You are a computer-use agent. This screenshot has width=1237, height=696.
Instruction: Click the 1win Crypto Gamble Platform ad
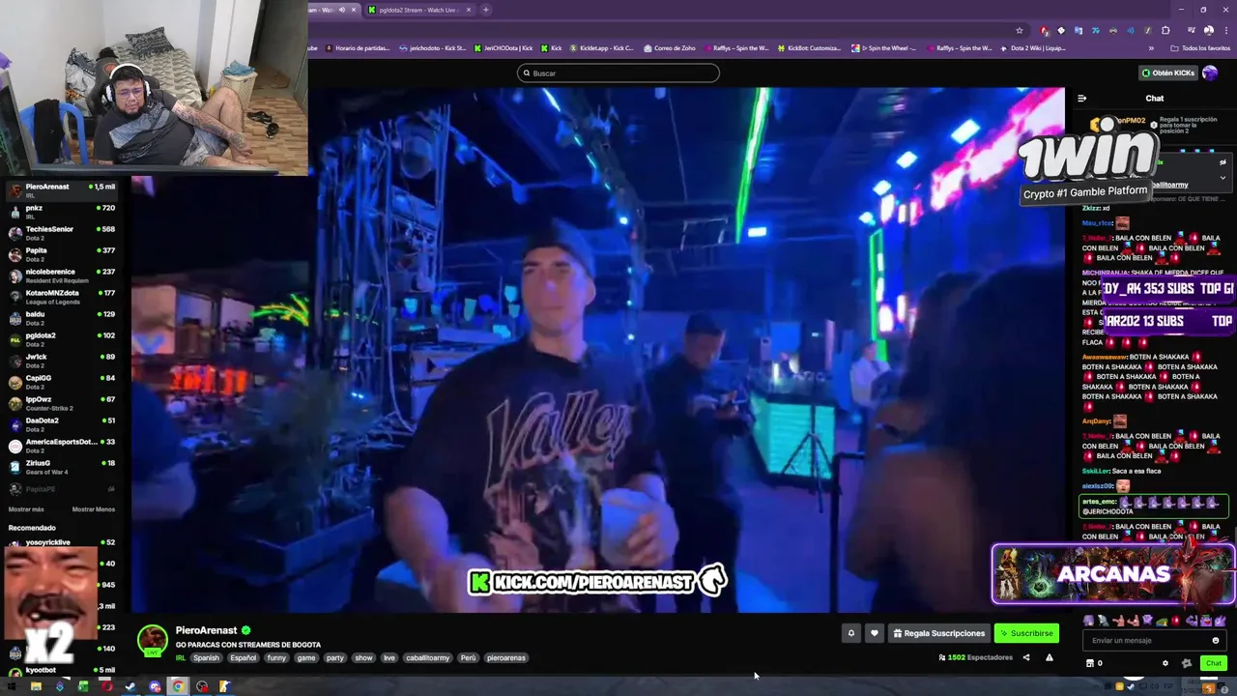[1087, 162]
